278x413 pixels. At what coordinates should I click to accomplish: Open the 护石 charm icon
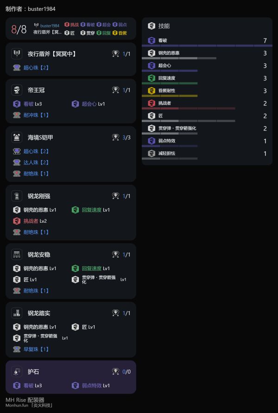[17, 371]
